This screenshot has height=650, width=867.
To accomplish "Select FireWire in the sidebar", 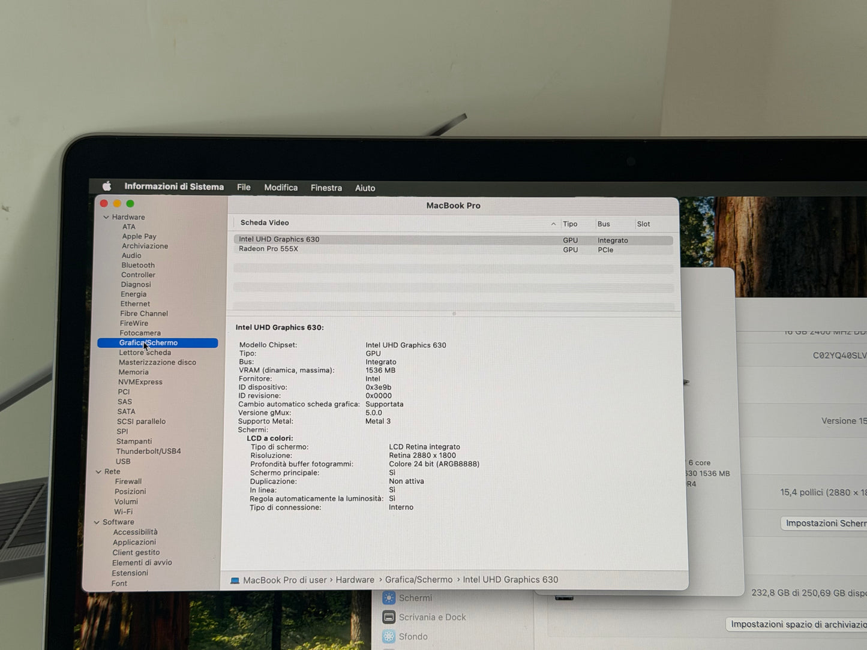I will (134, 323).
